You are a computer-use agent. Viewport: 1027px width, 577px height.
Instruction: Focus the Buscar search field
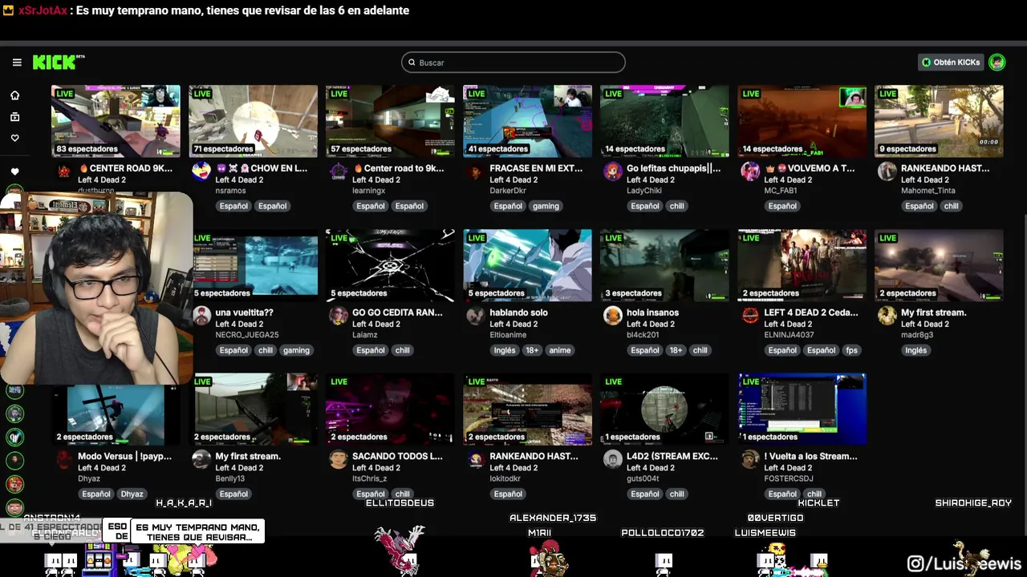[x=513, y=63]
